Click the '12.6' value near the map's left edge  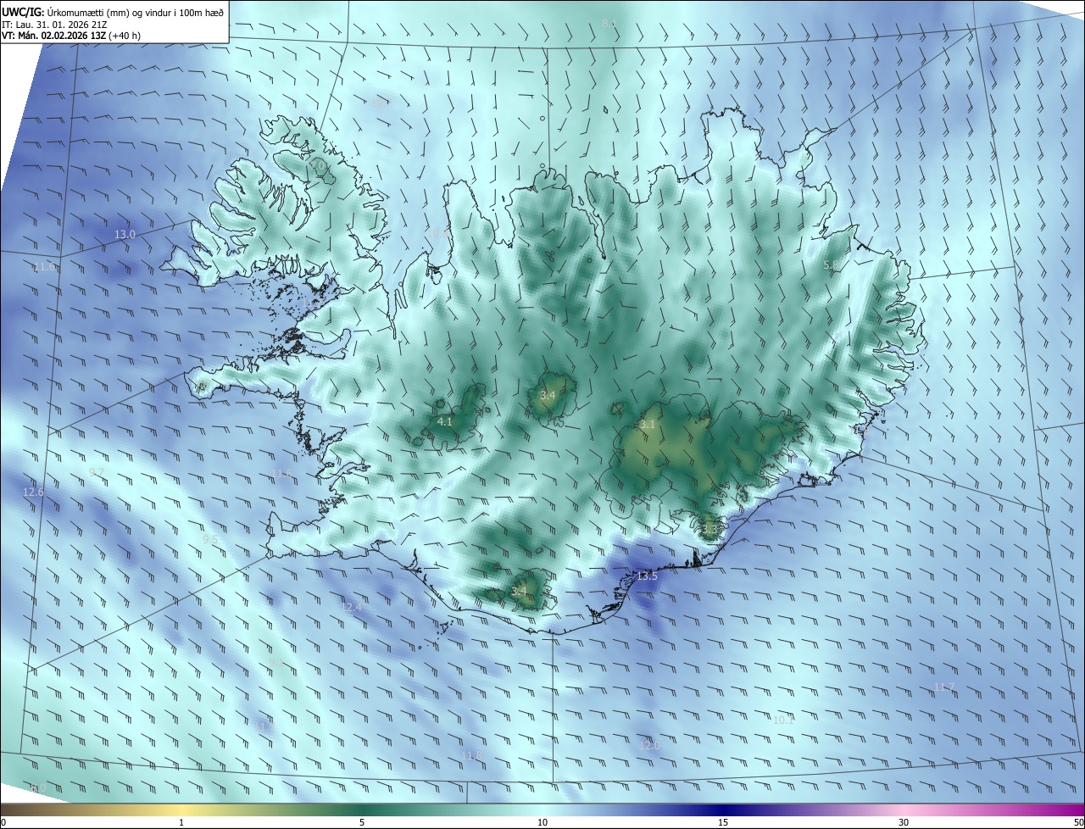[x=33, y=492]
